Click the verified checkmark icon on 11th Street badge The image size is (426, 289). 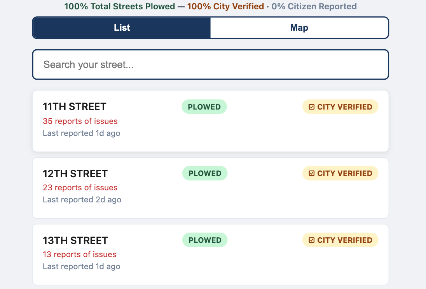point(312,106)
